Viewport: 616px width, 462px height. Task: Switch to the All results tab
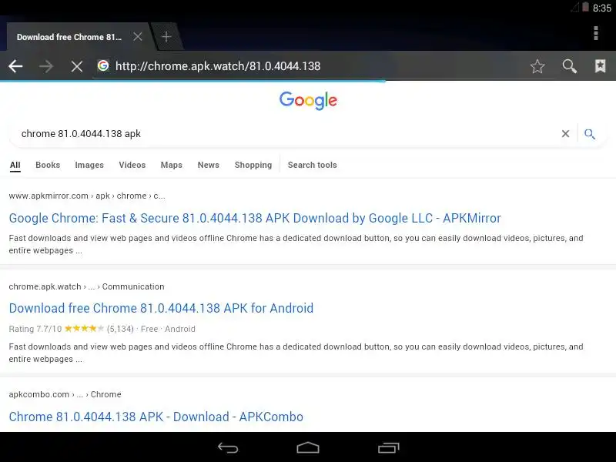pos(15,165)
